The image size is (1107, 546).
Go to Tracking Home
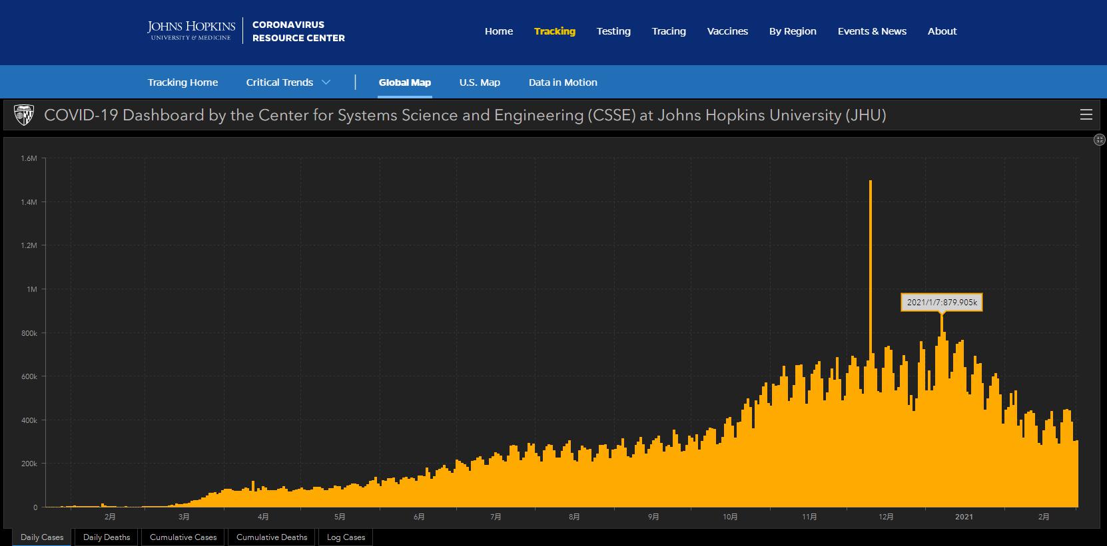point(183,82)
